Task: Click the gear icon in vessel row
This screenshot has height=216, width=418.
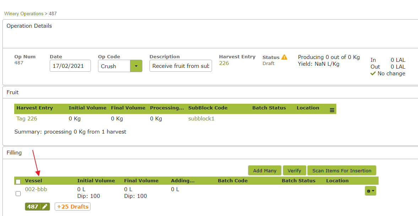Action: coord(369,191)
